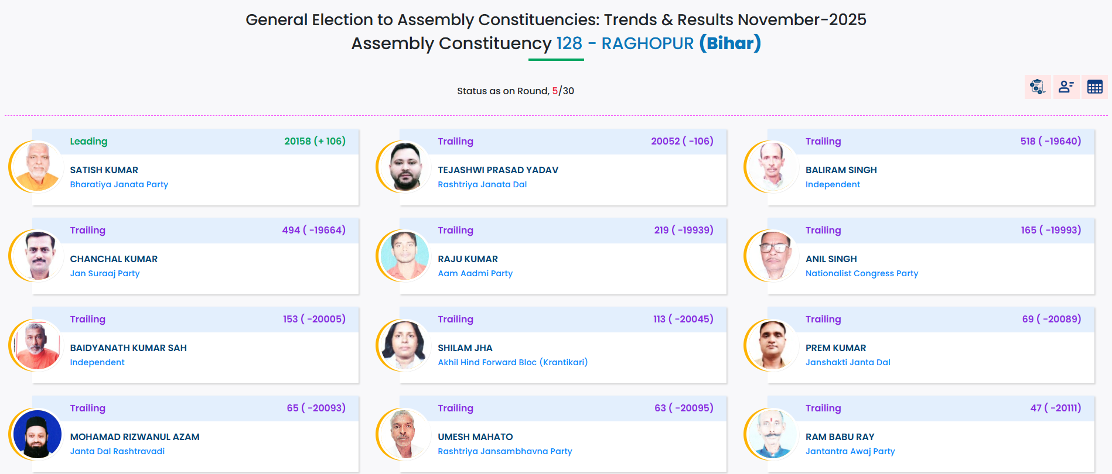Image resolution: width=1112 pixels, height=474 pixels.
Task: Click the Leading status vote count 20158
Action: (298, 141)
